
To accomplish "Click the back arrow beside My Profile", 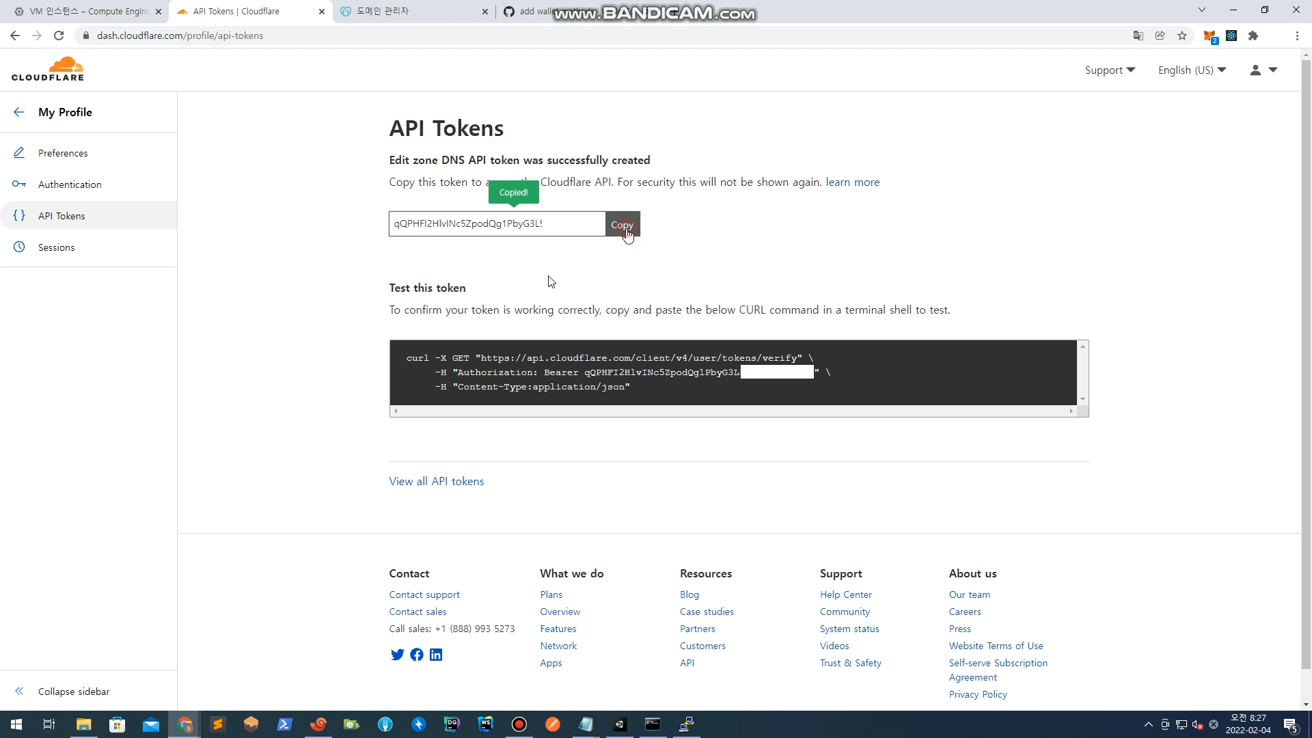I will [19, 112].
